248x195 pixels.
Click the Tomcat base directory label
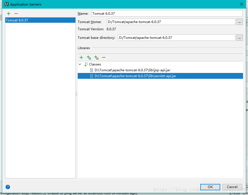[96, 38]
